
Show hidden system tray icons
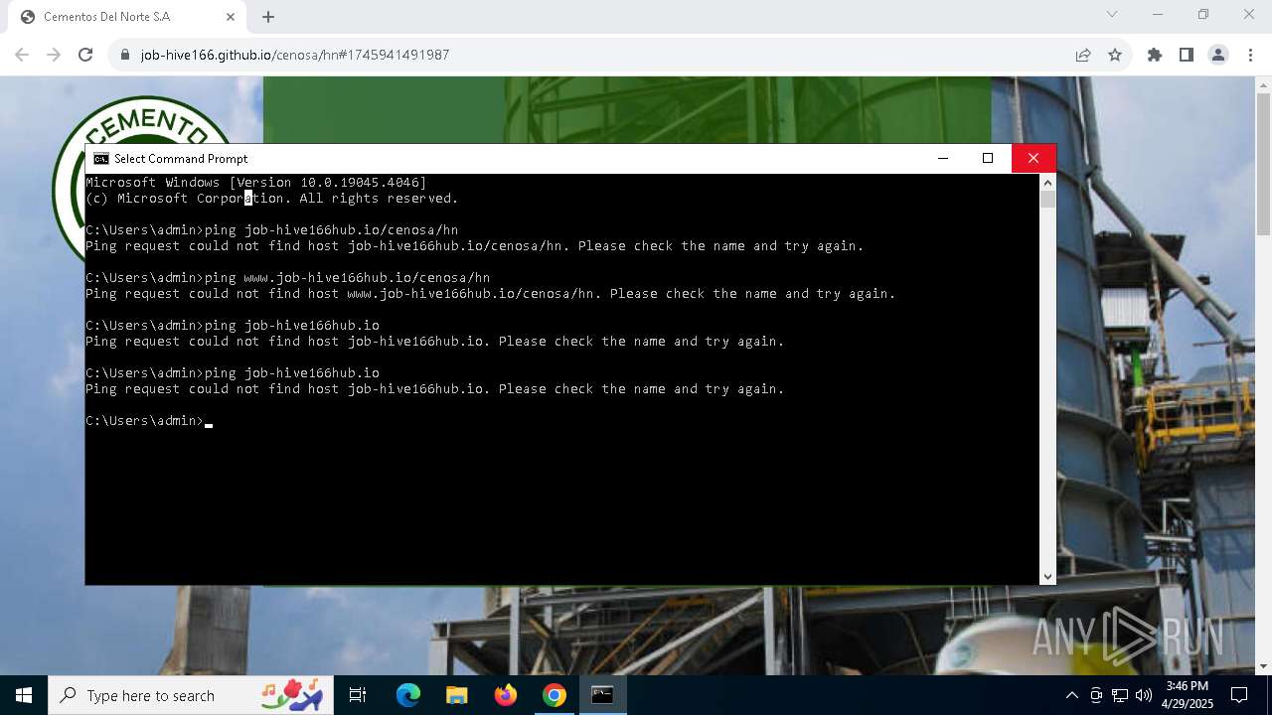coord(1072,695)
